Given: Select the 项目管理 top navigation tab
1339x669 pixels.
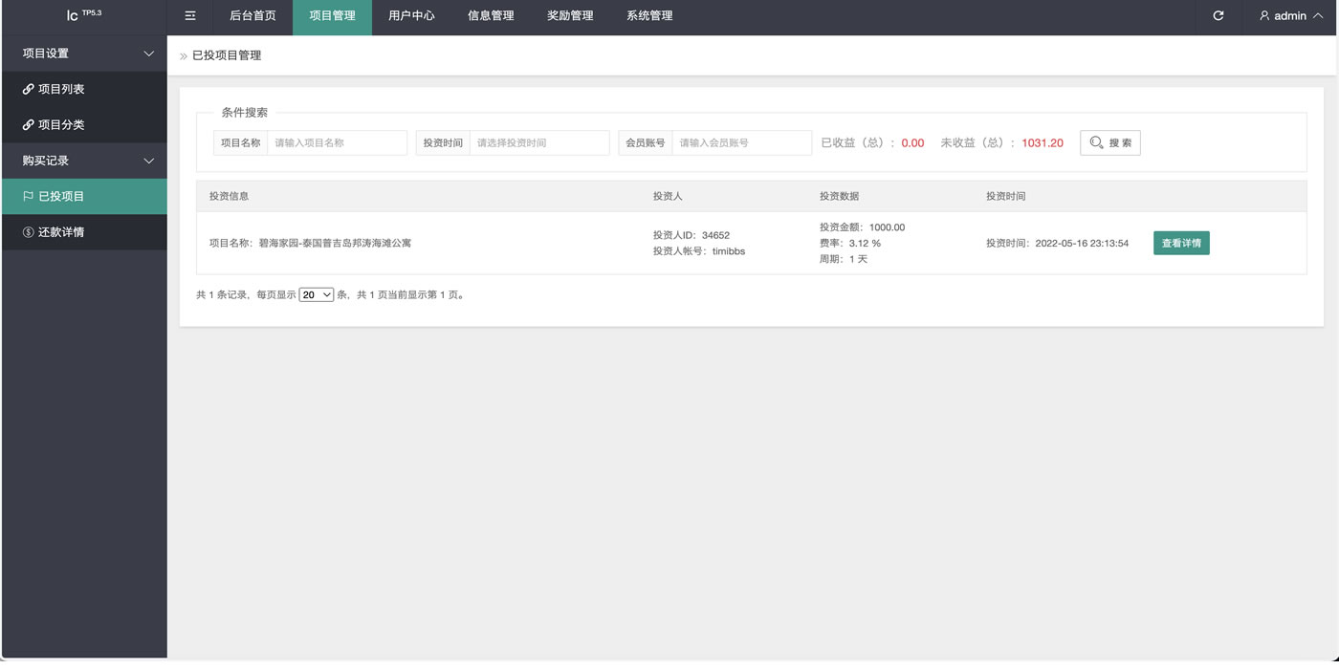Looking at the screenshot, I should pos(332,16).
